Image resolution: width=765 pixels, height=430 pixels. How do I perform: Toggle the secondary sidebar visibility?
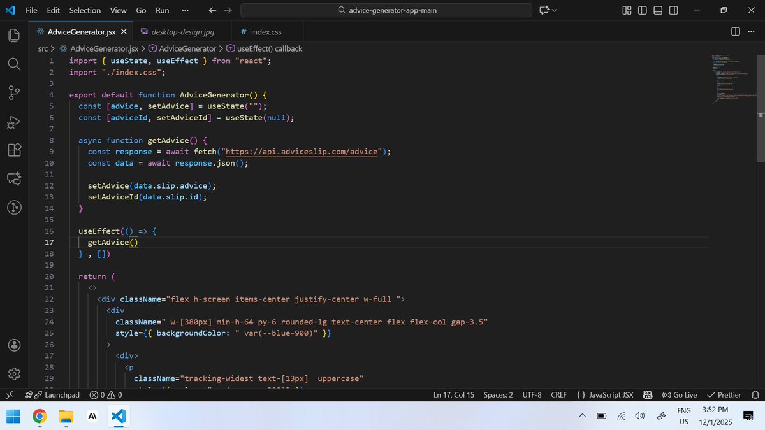tap(674, 10)
